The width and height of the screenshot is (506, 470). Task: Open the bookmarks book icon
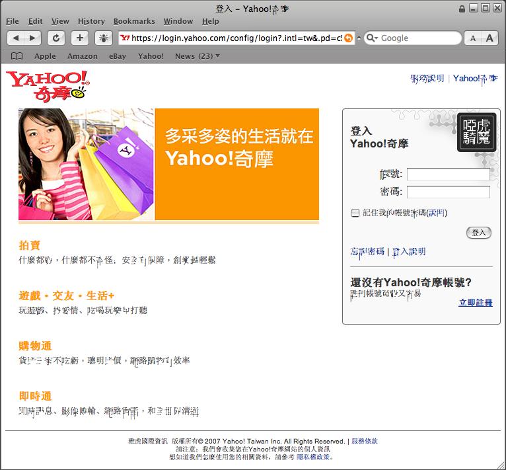pyautogui.click(x=17, y=56)
